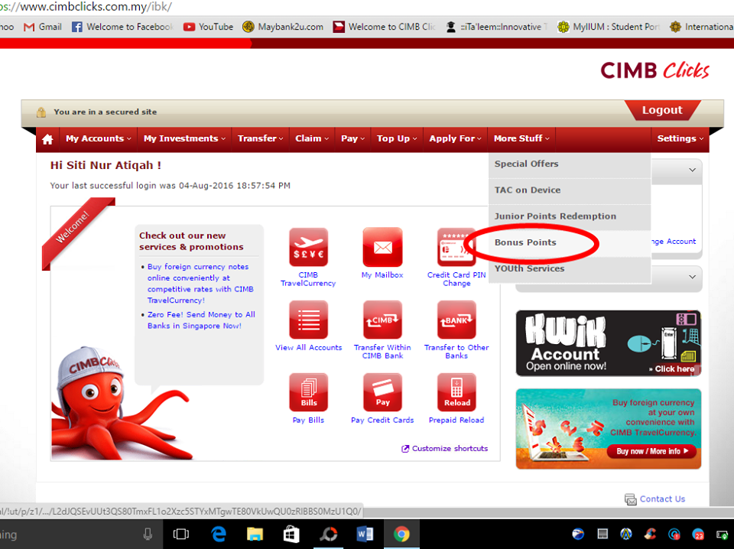Click the Chrome taskbar icon
Screen dimensions: 734x549
coord(401,534)
